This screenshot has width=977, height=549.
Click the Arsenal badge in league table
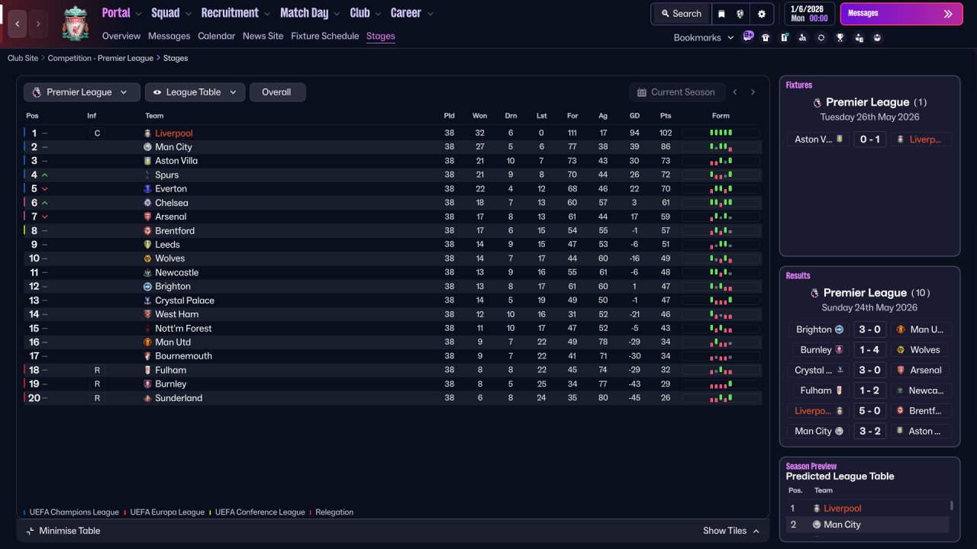(x=148, y=217)
